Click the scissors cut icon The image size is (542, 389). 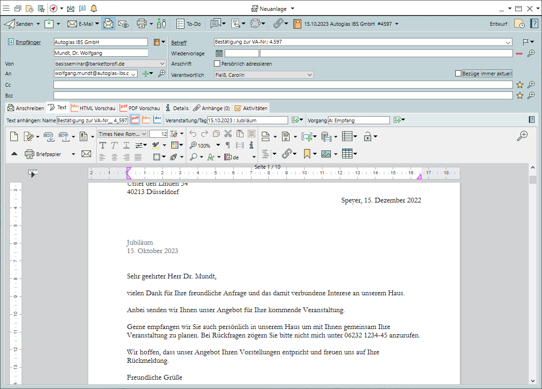click(x=228, y=134)
